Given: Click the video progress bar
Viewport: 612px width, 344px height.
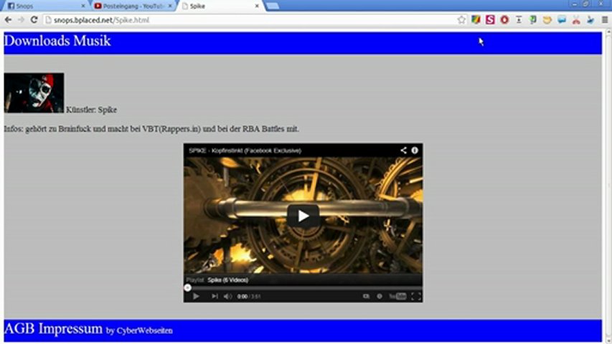Looking at the screenshot, I should [x=301, y=287].
